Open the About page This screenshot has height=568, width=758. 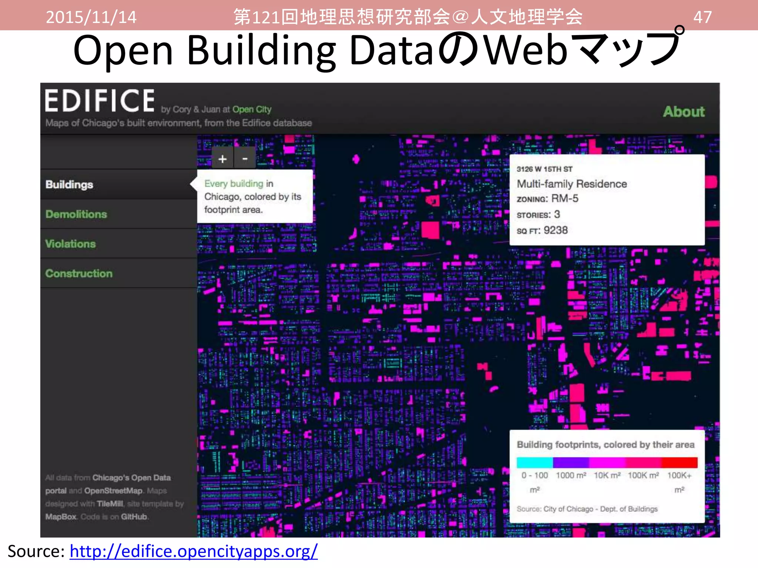684,112
